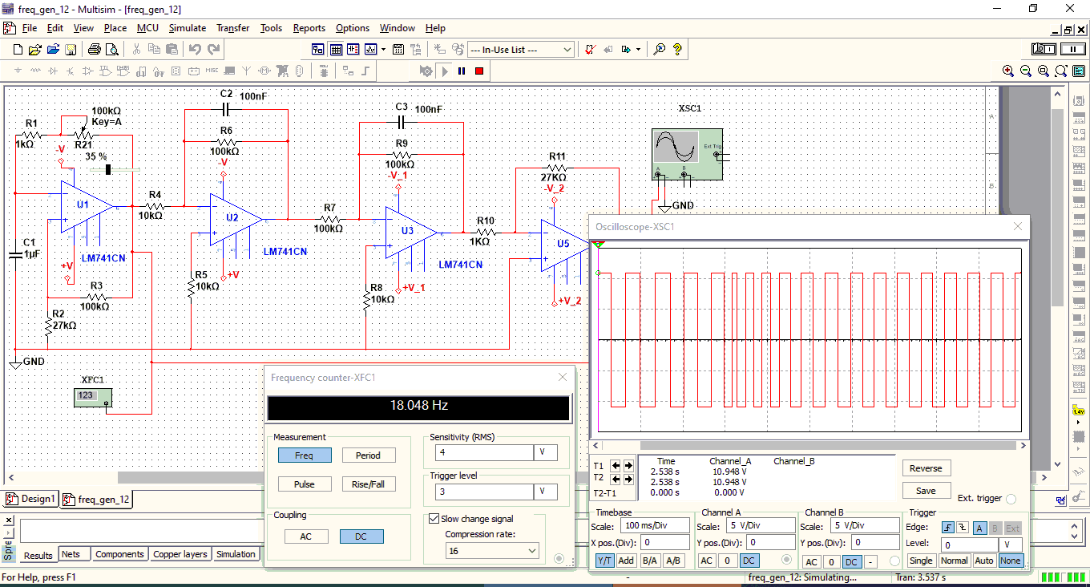This screenshot has height=587, width=1090.
Task: Select AC coupling in Frequency counter
Action: (x=305, y=536)
